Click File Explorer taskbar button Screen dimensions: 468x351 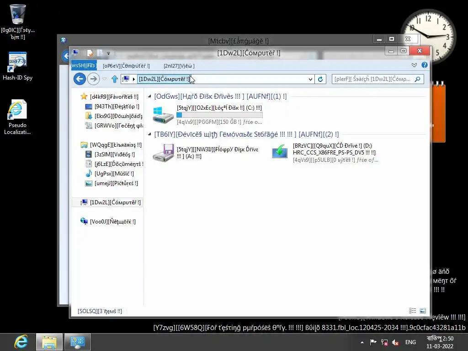tap(49, 342)
